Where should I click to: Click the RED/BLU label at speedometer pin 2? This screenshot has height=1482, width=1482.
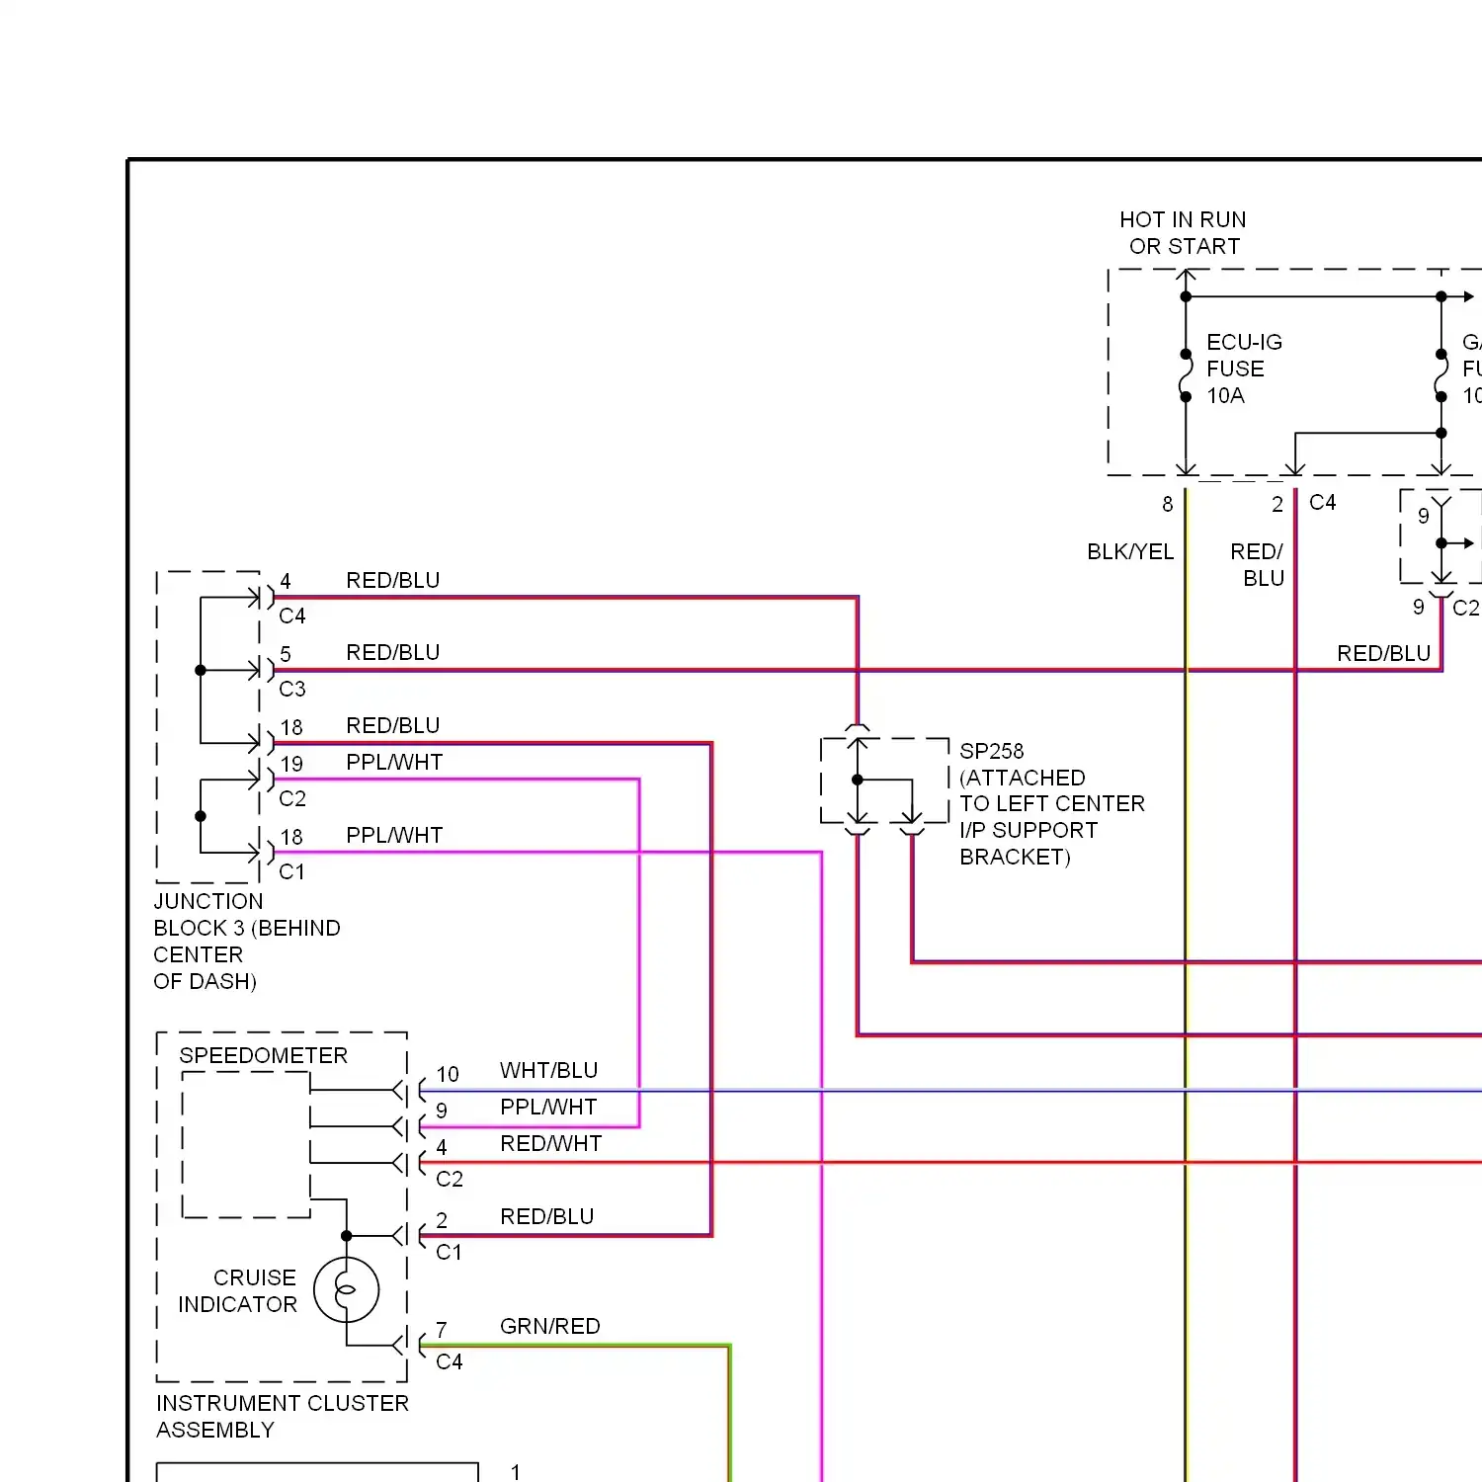click(x=546, y=1216)
